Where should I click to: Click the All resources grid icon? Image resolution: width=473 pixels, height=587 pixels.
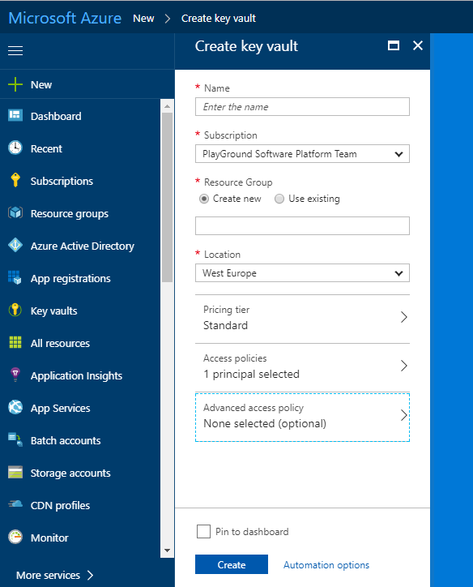coord(15,342)
